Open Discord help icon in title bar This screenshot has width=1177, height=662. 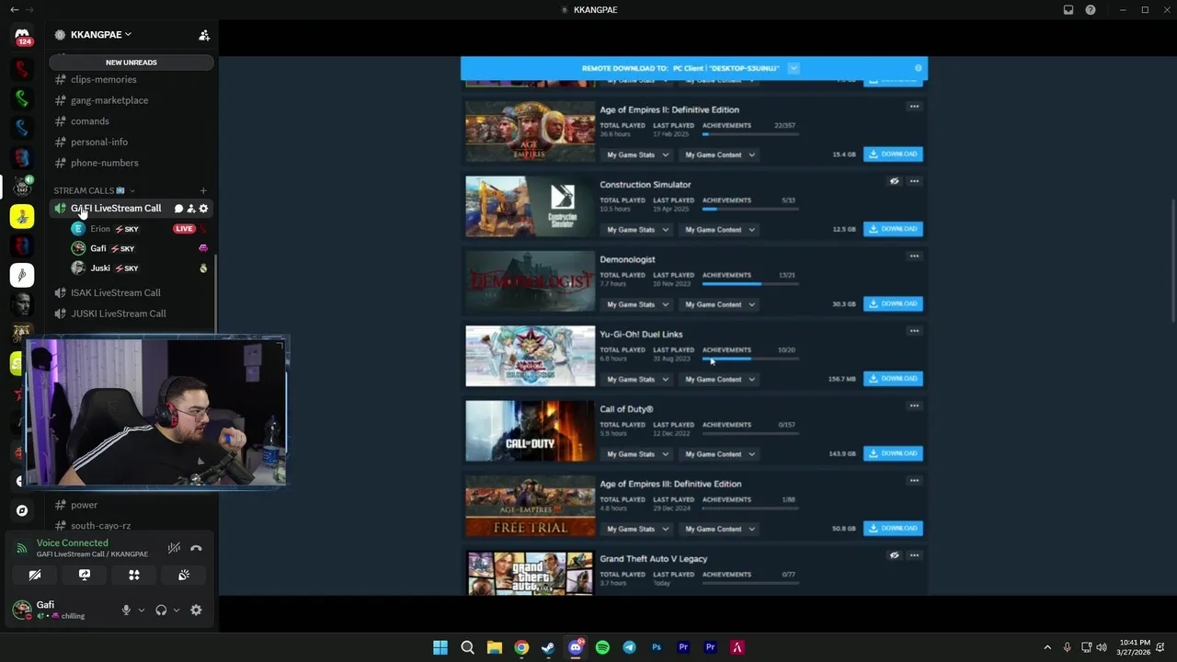point(1091,10)
